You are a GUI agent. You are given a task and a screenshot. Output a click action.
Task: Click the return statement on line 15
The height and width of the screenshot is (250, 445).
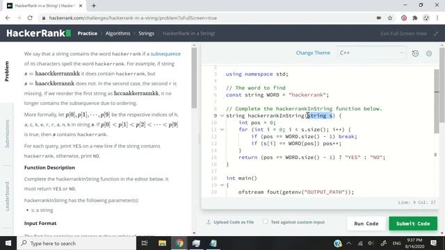point(312,158)
